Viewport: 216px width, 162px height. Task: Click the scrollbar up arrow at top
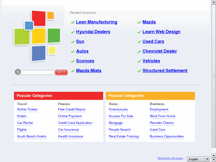coord(214,2)
